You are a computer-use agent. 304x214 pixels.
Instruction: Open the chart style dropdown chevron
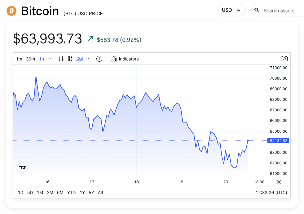click(87, 58)
